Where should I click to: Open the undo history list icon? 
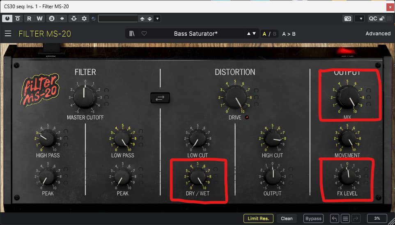346,218
